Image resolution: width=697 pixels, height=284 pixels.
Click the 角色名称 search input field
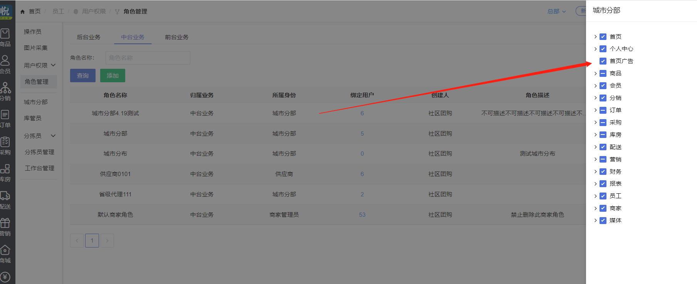pos(148,58)
